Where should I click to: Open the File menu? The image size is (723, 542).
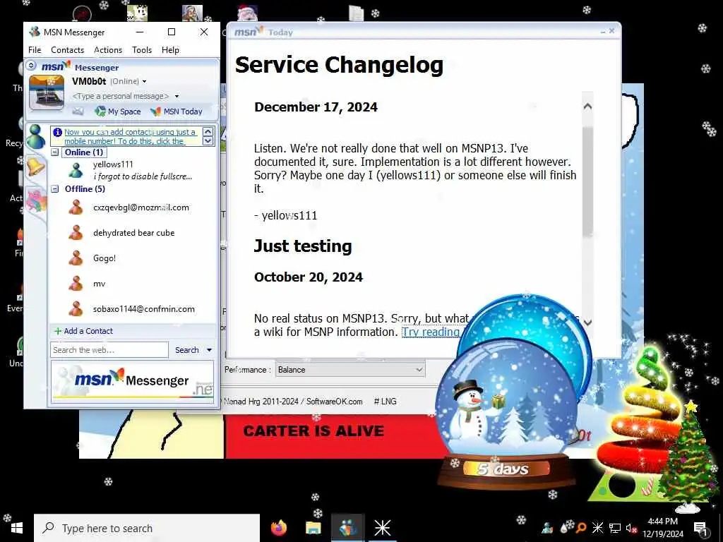(35, 50)
